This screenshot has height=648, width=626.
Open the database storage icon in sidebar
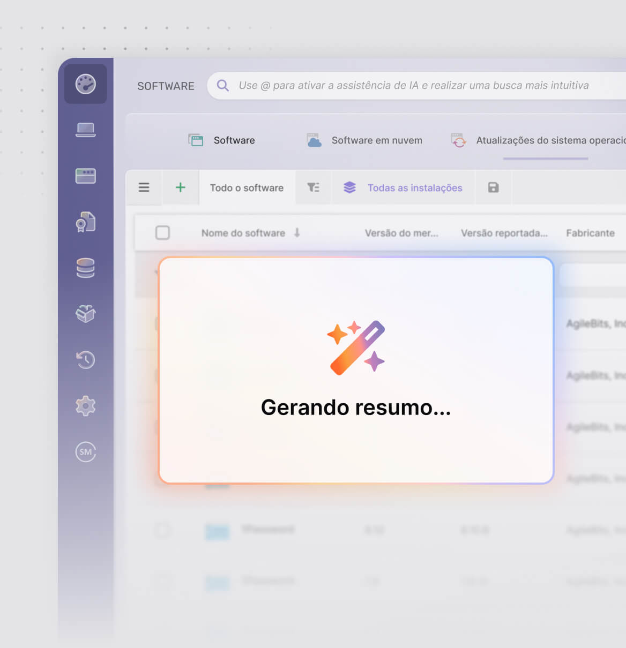(x=85, y=268)
